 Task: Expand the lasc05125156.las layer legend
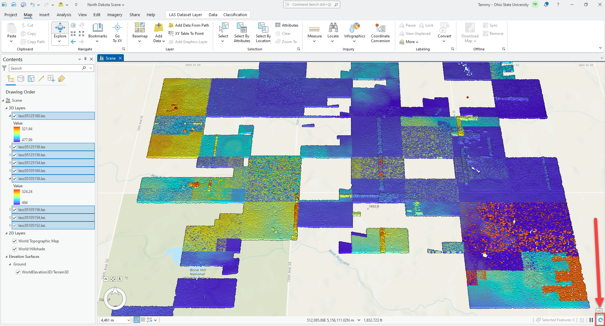[x=10, y=155]
